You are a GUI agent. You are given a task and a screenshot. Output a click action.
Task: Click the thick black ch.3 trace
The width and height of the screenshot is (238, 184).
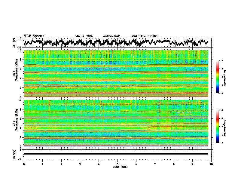(116, 154)
